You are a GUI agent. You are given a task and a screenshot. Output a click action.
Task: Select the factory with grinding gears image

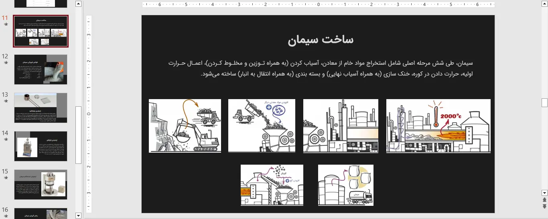pyautogui.click(x=341, y=126)
